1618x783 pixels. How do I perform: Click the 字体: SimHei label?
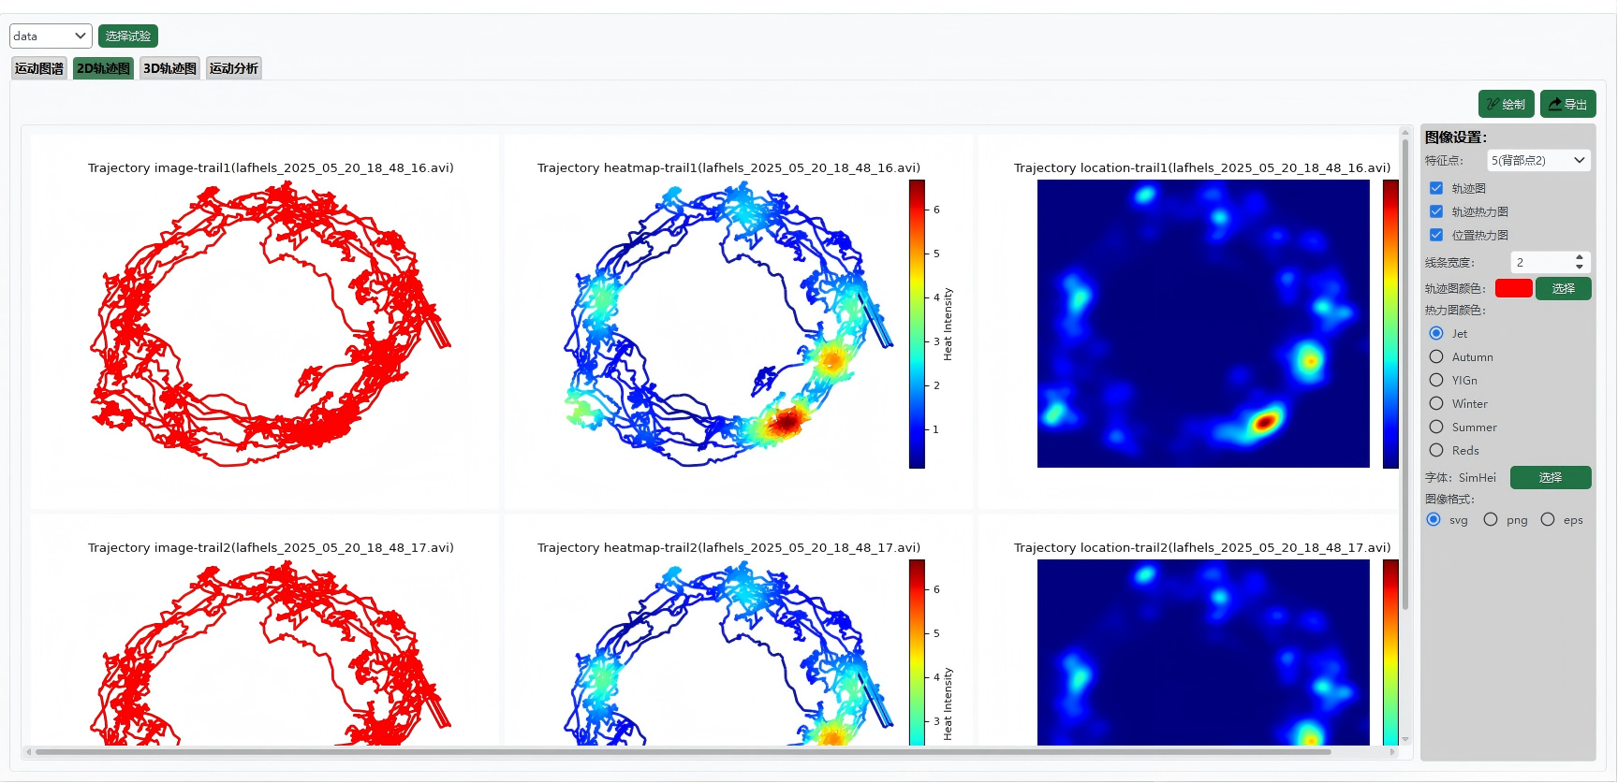pyautogui.click(x=1461, y=477)
